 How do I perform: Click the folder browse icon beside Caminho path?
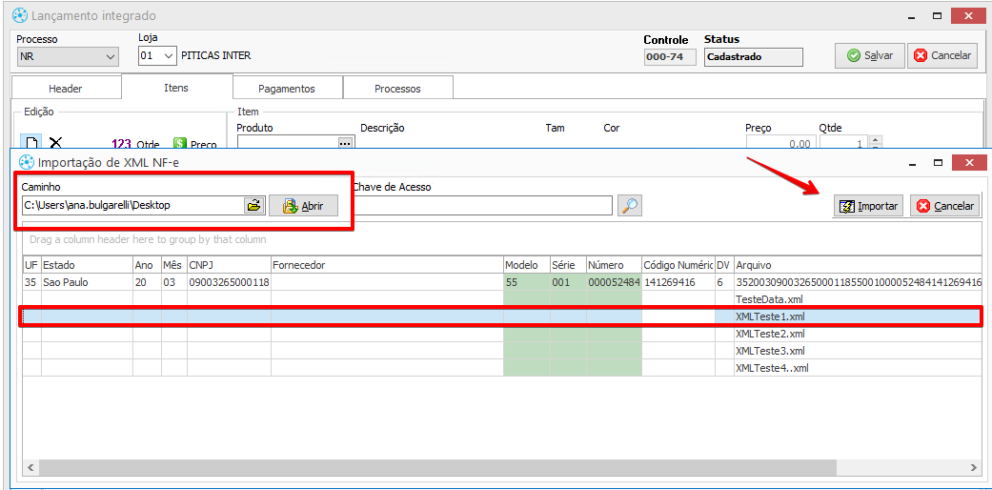pos(253,205)
